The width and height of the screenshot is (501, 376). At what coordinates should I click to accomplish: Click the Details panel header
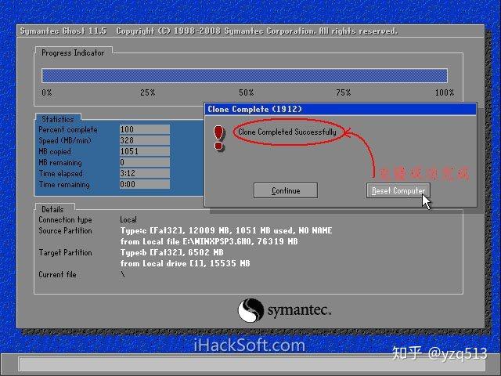(x=52, y=209)
